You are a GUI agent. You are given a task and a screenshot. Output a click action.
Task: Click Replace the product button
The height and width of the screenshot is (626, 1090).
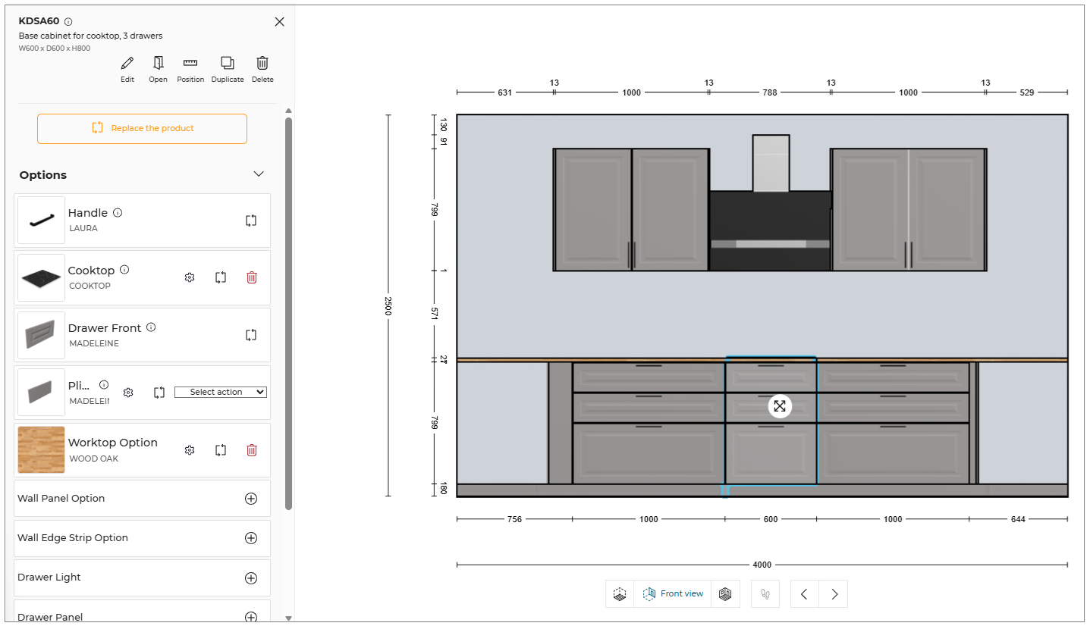click(x=142, y=128)
